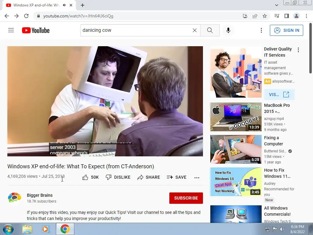Click the '18.7K subscribers' text
313x235 pixels.
(42, 201)
